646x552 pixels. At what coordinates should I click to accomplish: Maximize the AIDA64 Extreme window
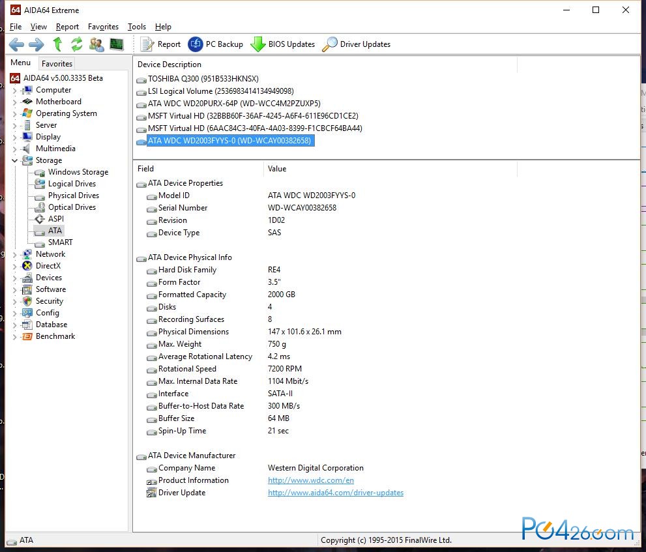[596, 10]
